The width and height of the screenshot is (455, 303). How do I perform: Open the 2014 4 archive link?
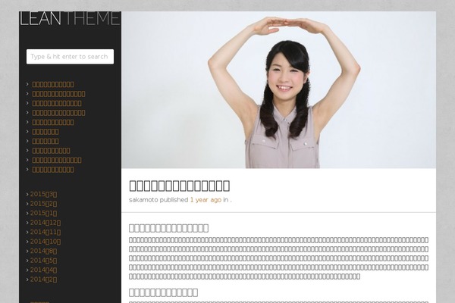(x=43, y=270)
